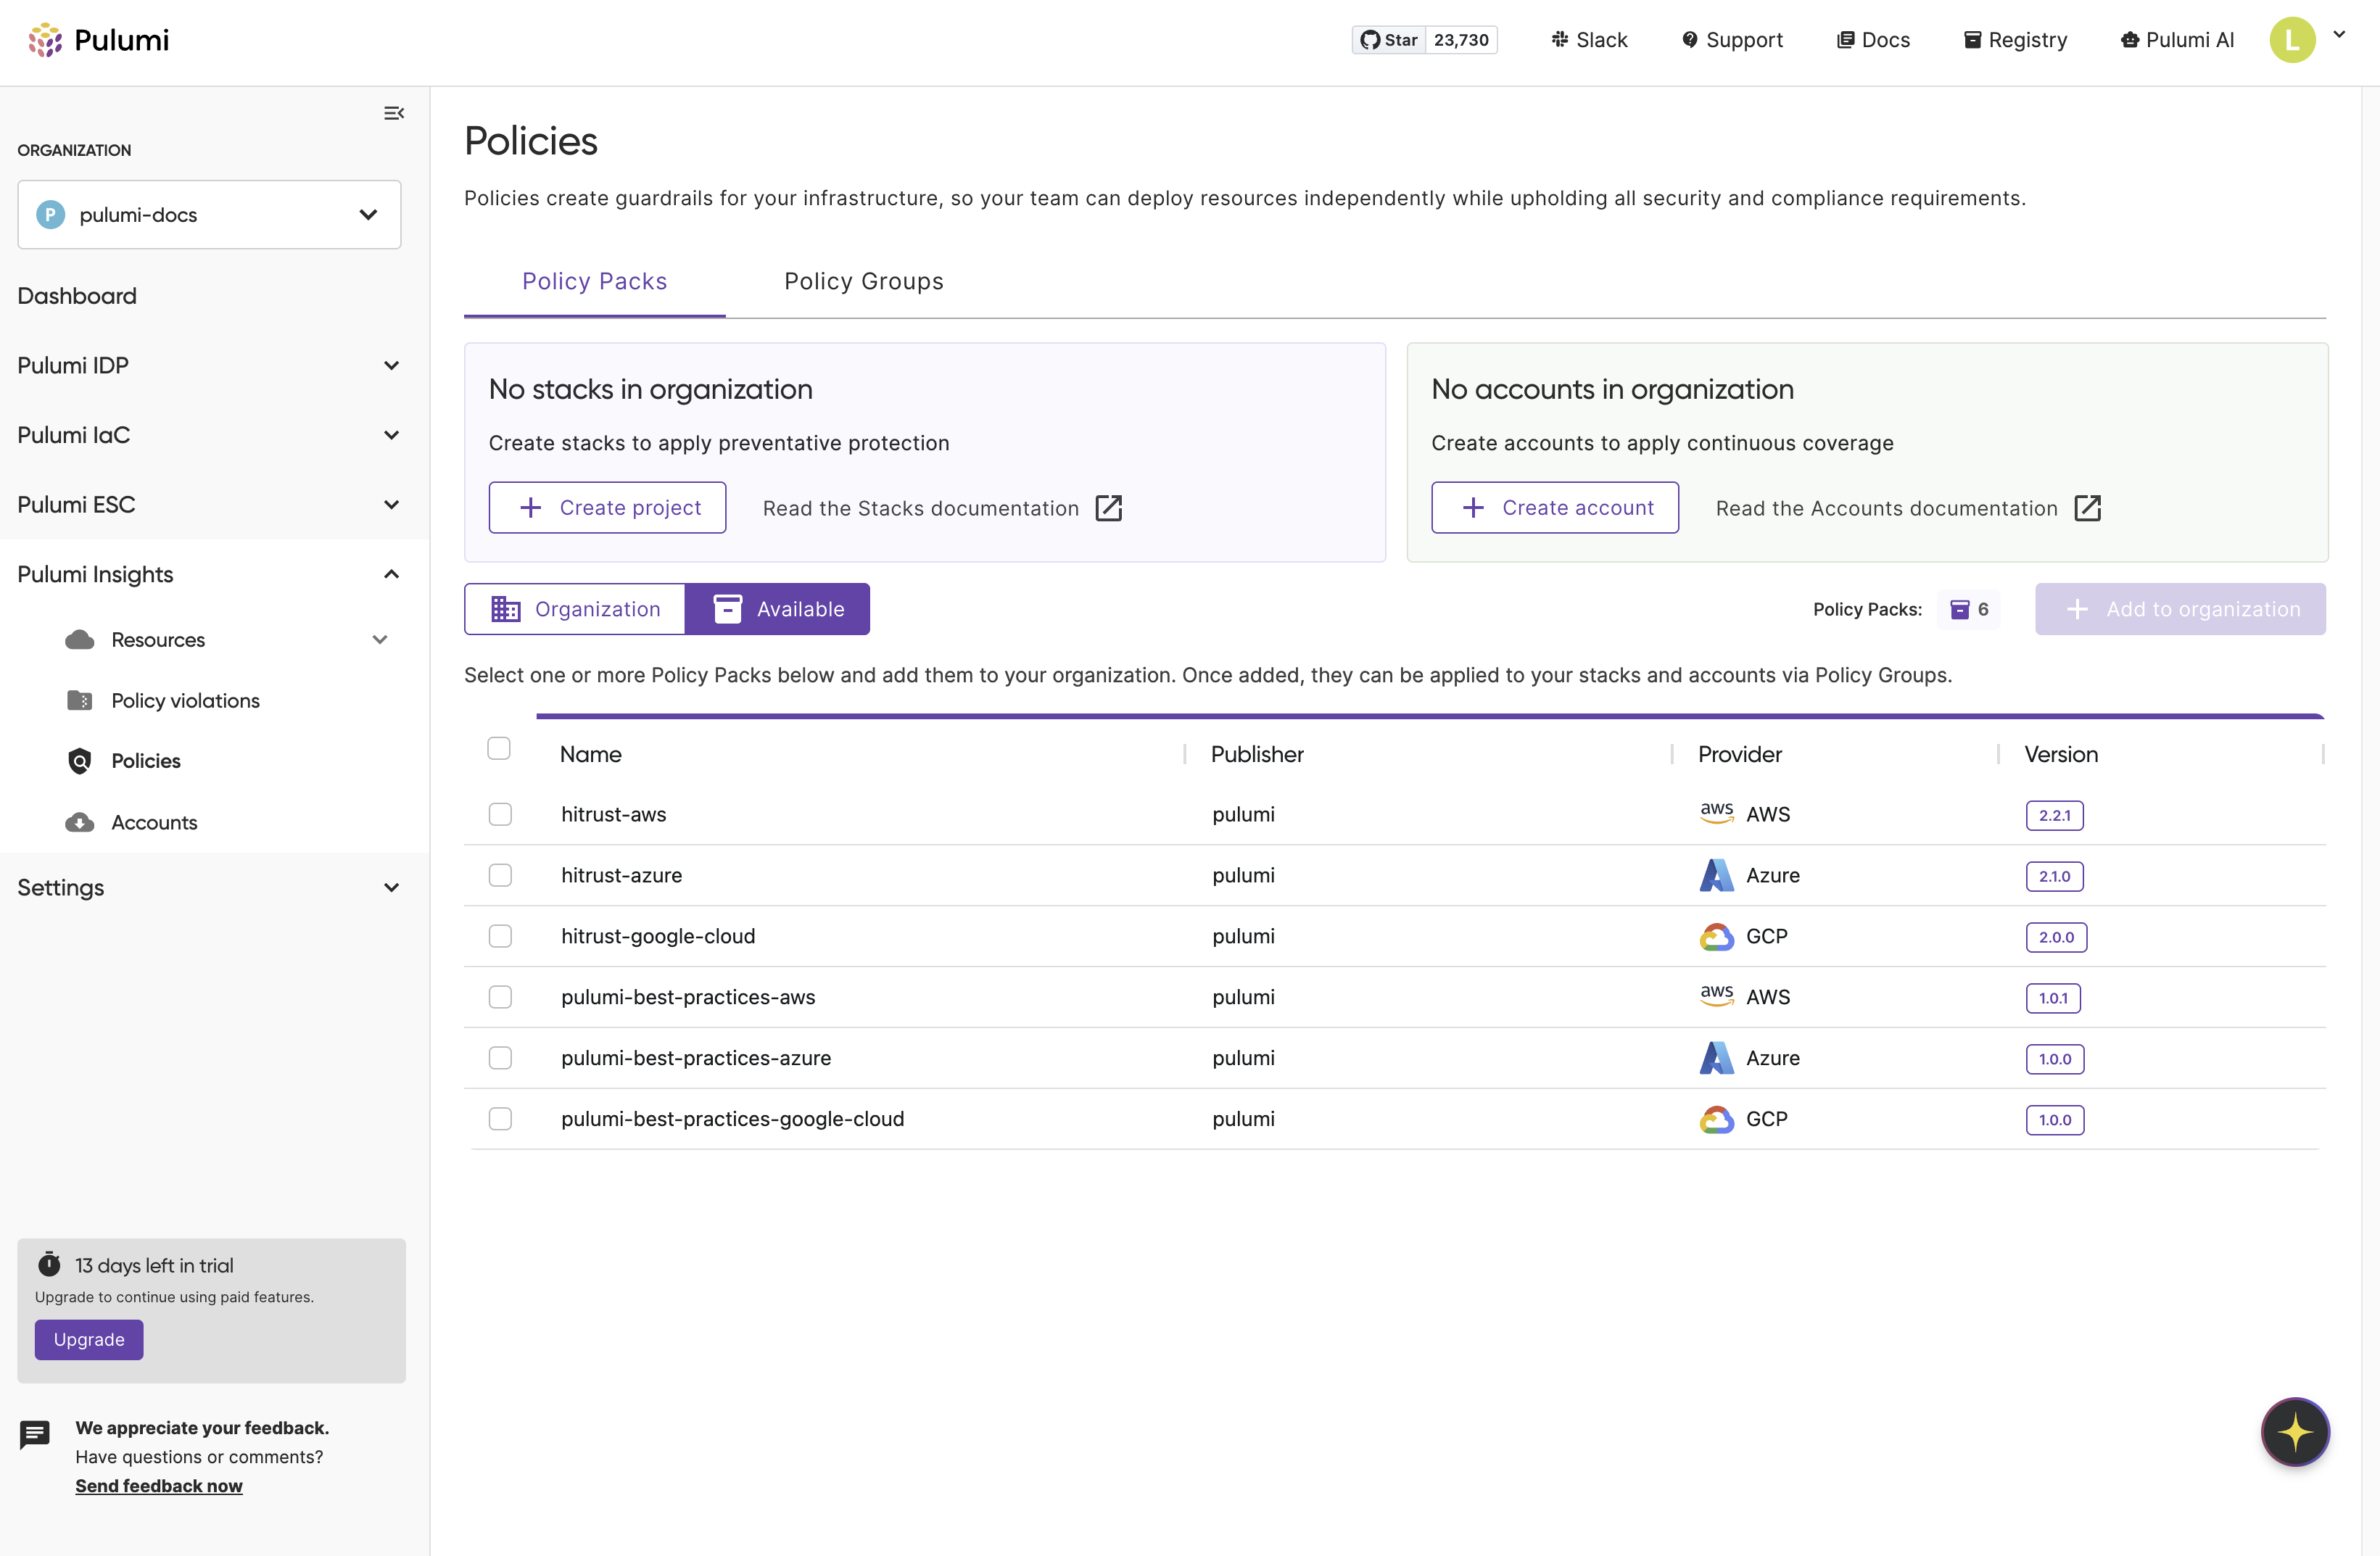
Task: Select the Organization view toggle
Action: click(575, 609)
